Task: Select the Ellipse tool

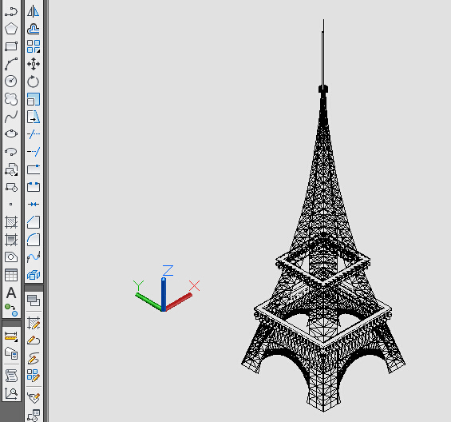Action: 11,134
